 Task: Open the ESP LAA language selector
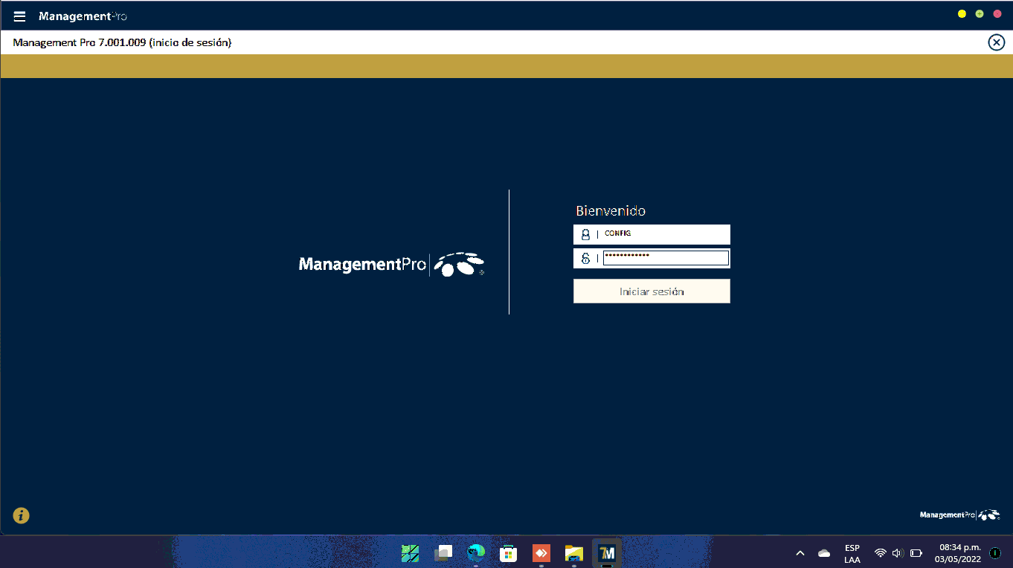tap(852, 554)
